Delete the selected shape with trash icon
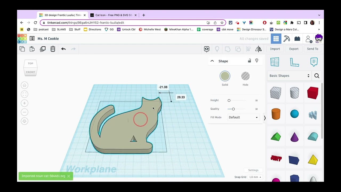341x192 pixels. [53, 49]
